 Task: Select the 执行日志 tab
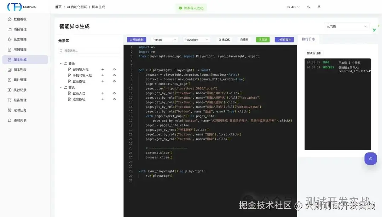point(308,39)
